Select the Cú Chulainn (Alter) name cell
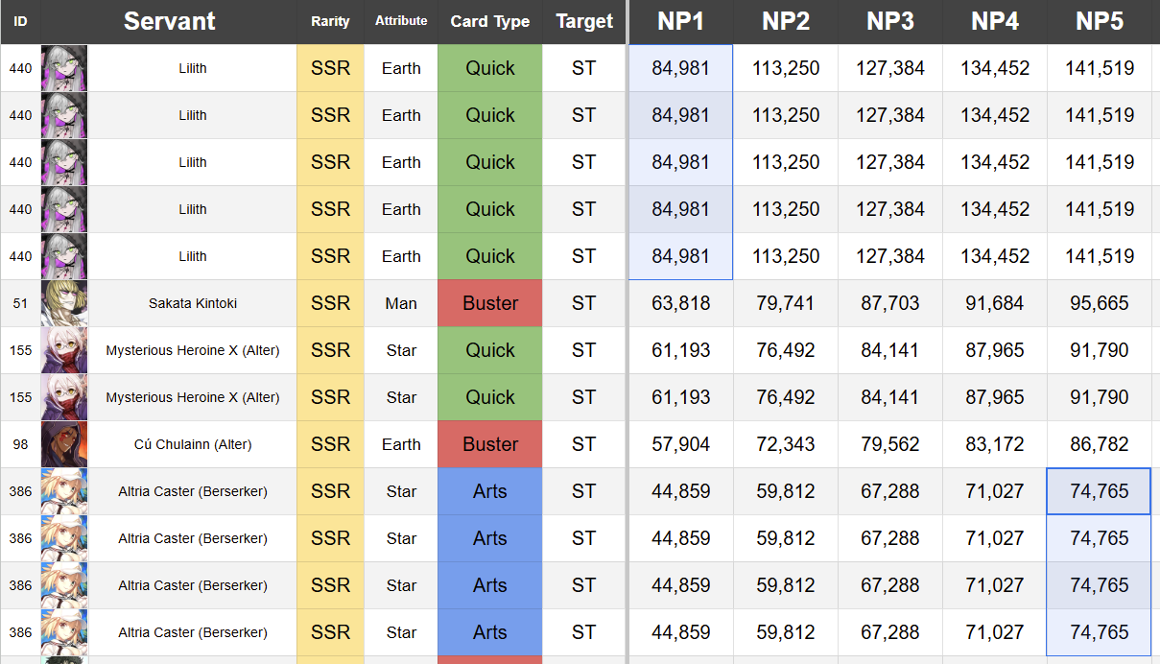The image size is (1160, 664). [x=193, y=444]
